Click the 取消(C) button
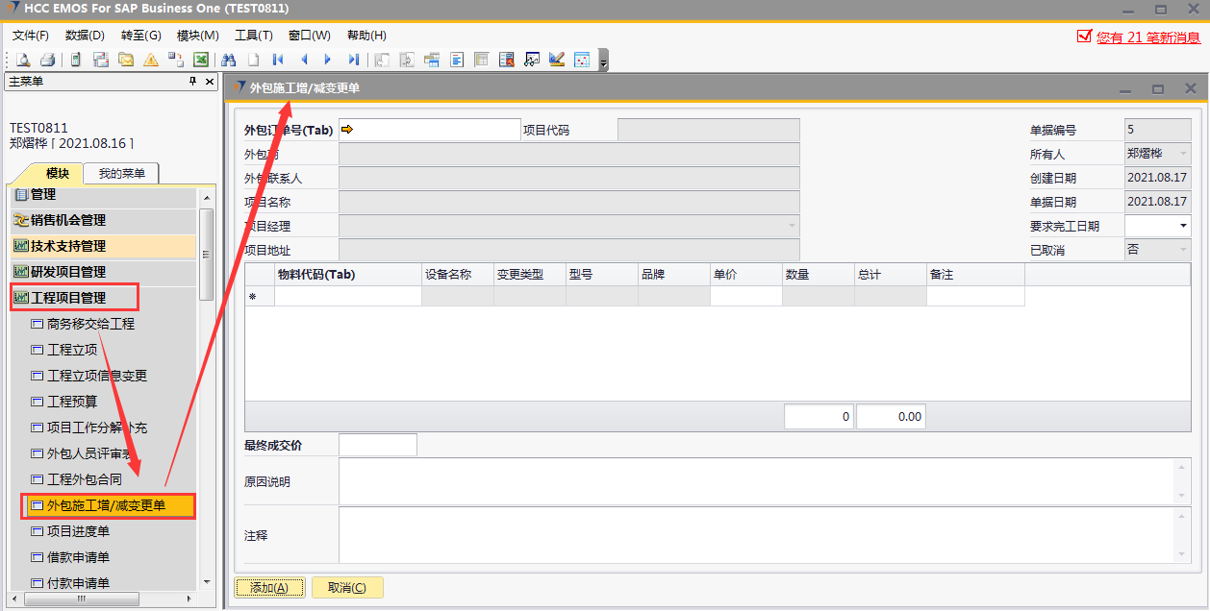This screenshot has width=1210, height=611. (347, 588)
